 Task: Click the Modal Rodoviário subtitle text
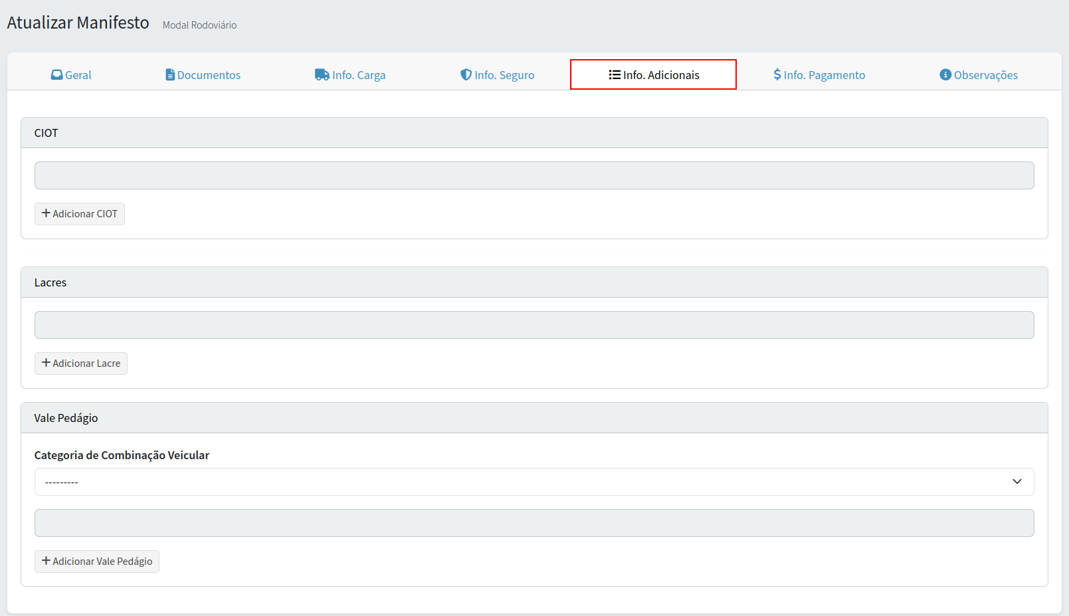click(x=199, y=25)
